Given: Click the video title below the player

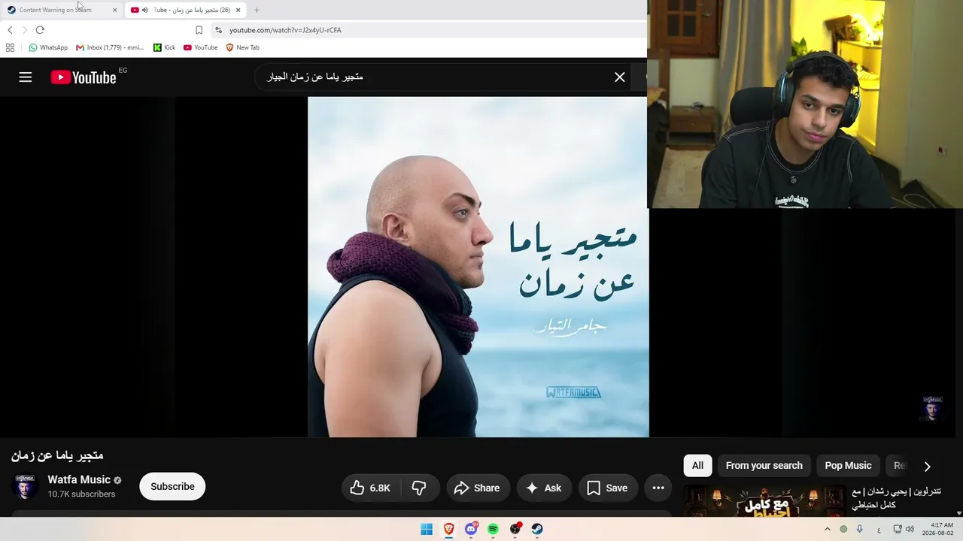Looking at the screenshot, I should click(x=57, y=455).
